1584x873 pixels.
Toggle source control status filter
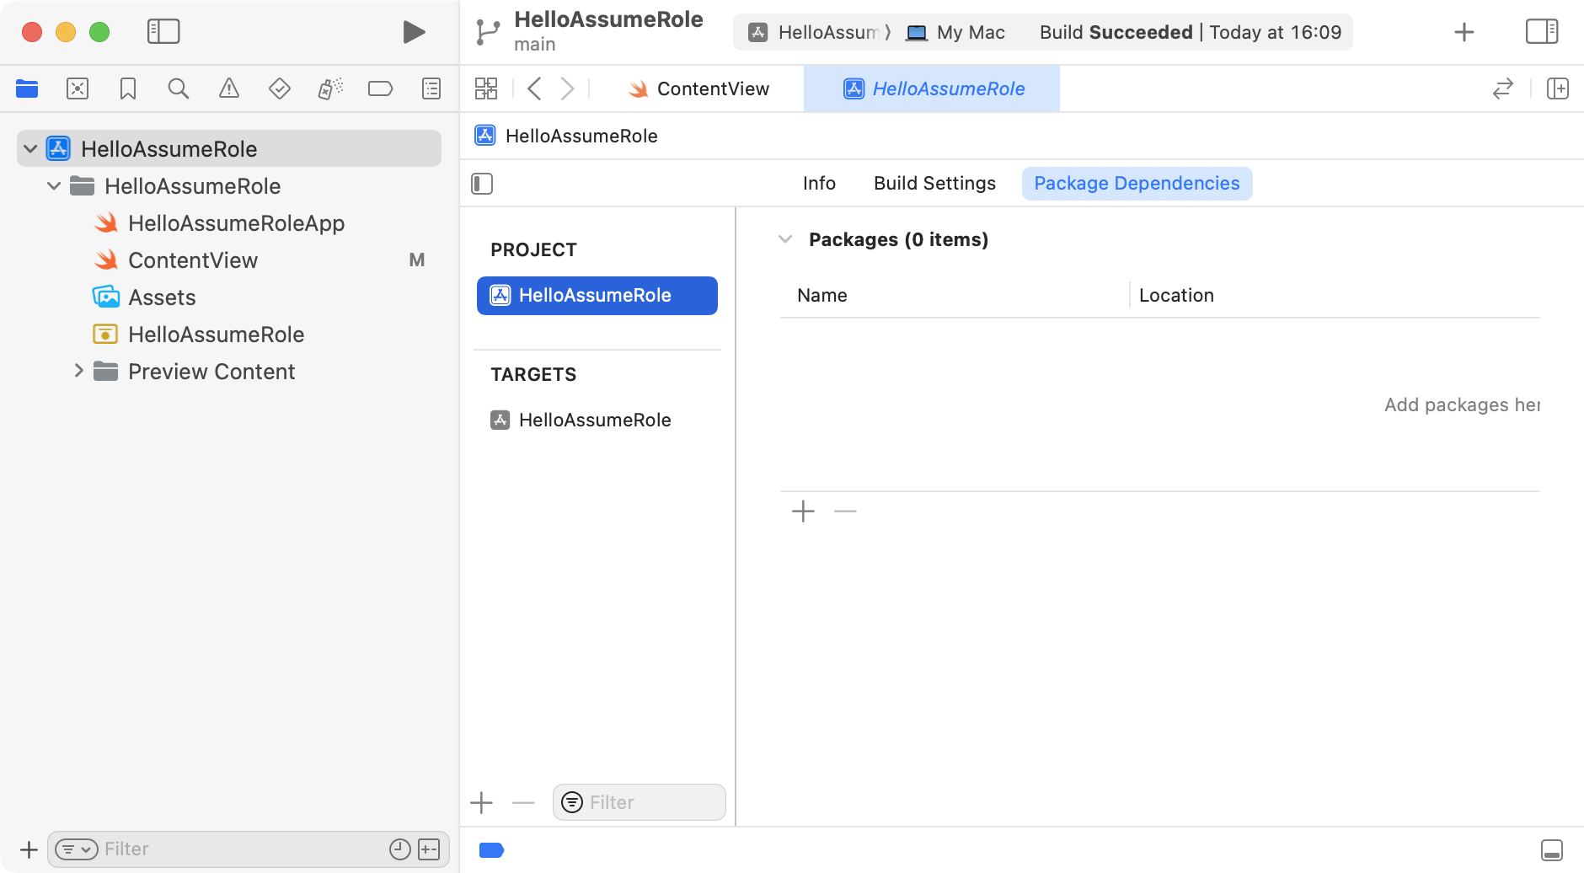[x=429, y=849]
